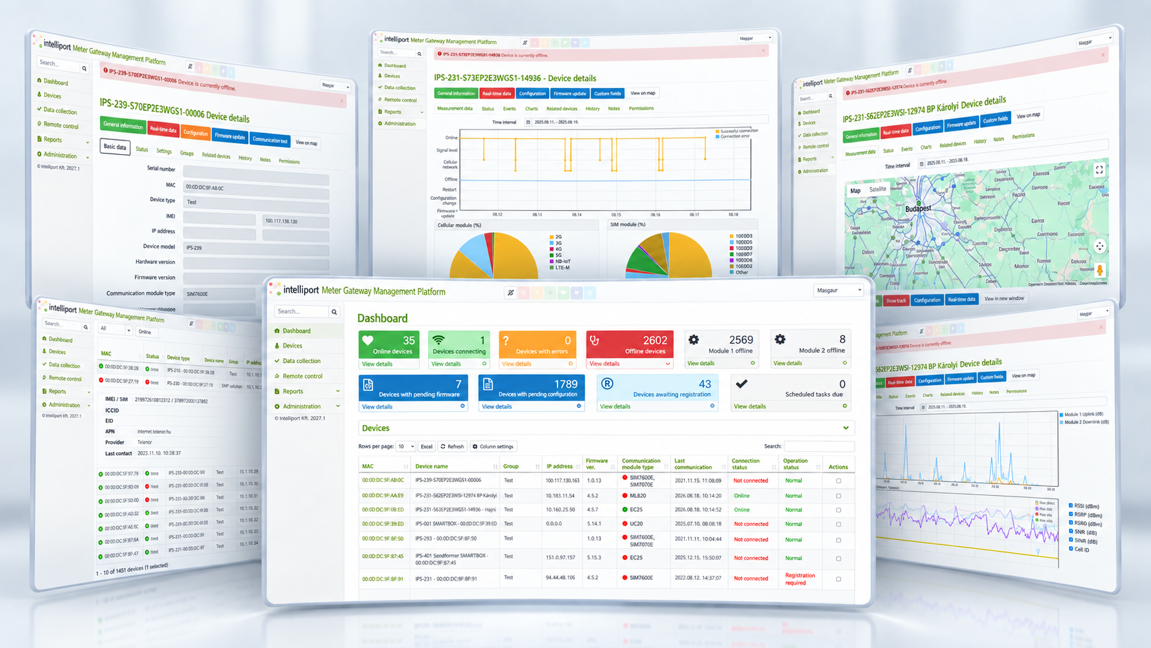Viewport: 1151px width, 648px height.
Task: Open the language dropdown in the Dashboard window
Action: (838, 291)
